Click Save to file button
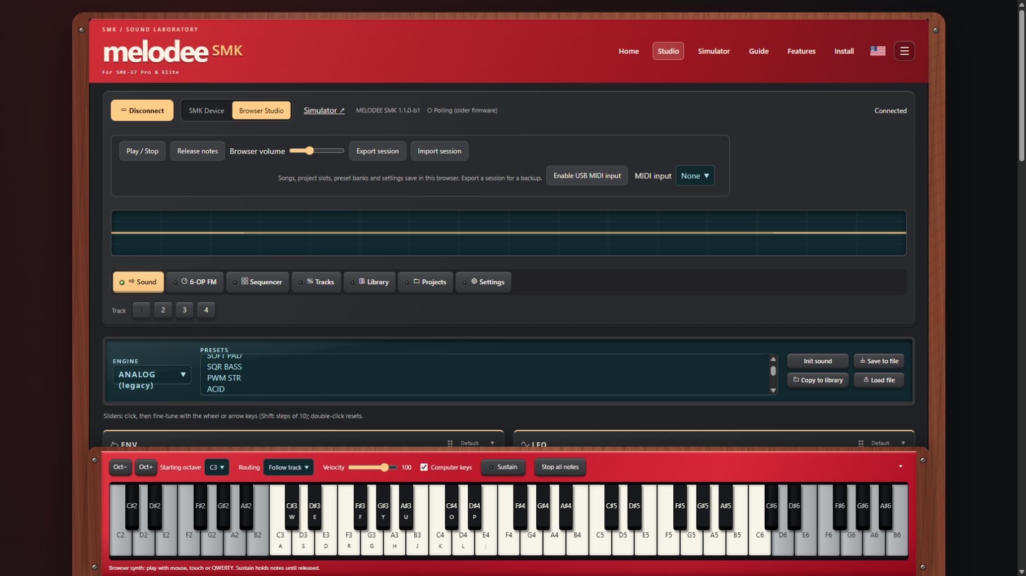 tap(879, 361)
